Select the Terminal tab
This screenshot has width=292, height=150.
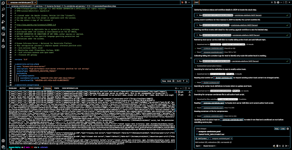click(x=47, y=88)
